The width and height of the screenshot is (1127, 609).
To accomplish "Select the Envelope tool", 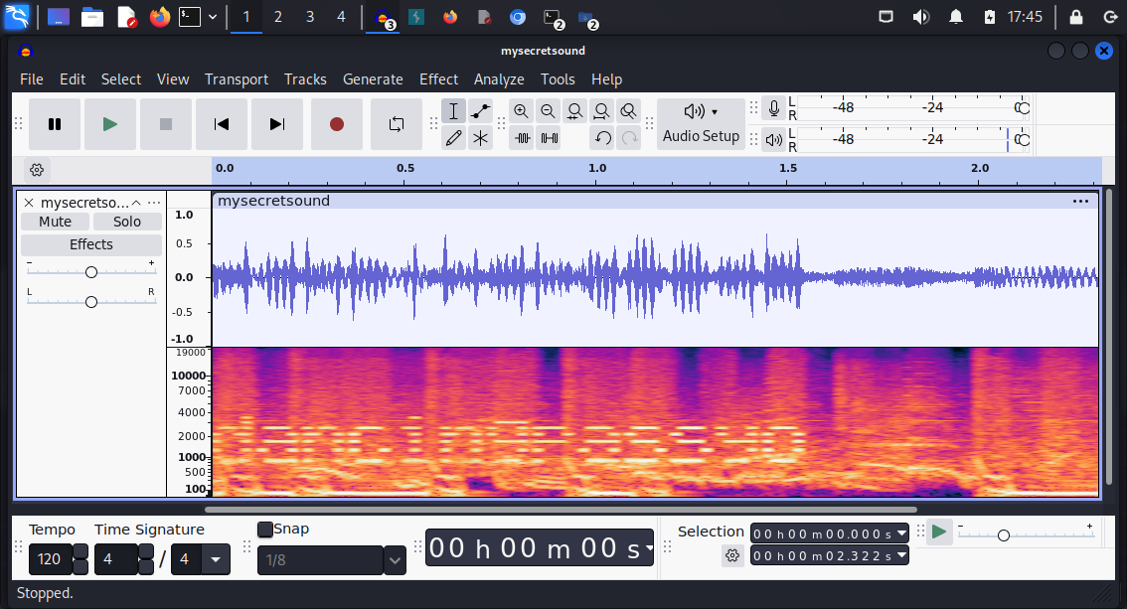I will coord(481,111).
